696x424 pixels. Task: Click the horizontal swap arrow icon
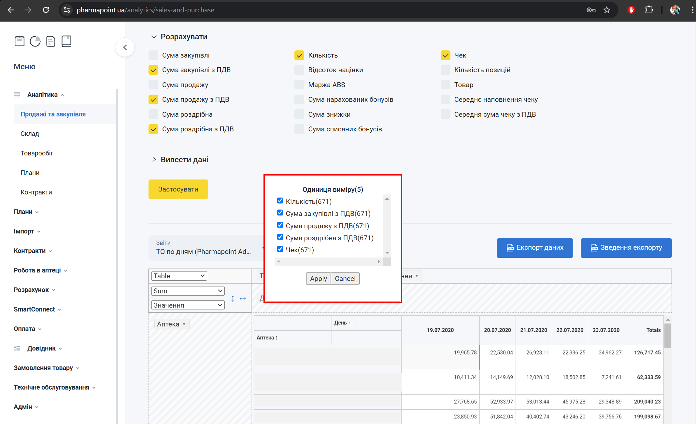(243, 298)
